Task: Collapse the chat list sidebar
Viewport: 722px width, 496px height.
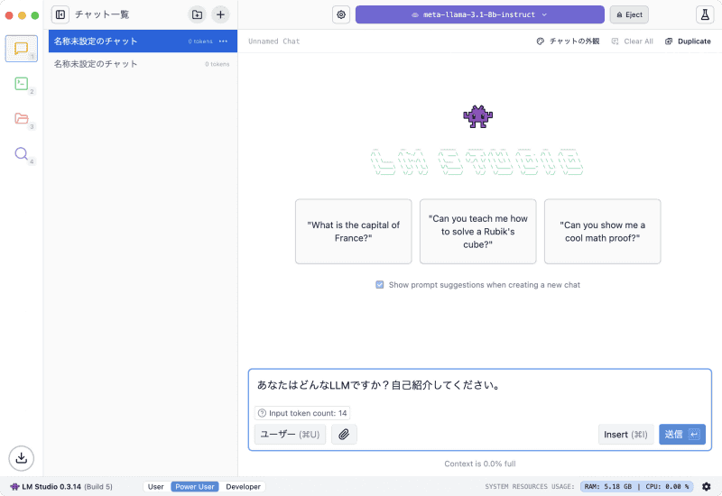Action: [x=60, y=14]
